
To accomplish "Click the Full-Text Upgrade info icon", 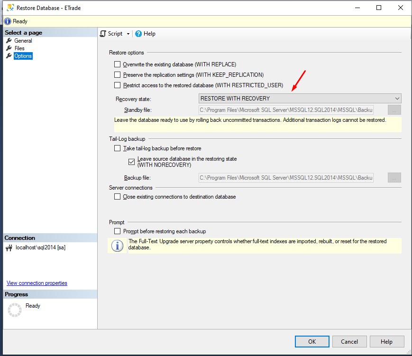I will [x=117, y=246].
